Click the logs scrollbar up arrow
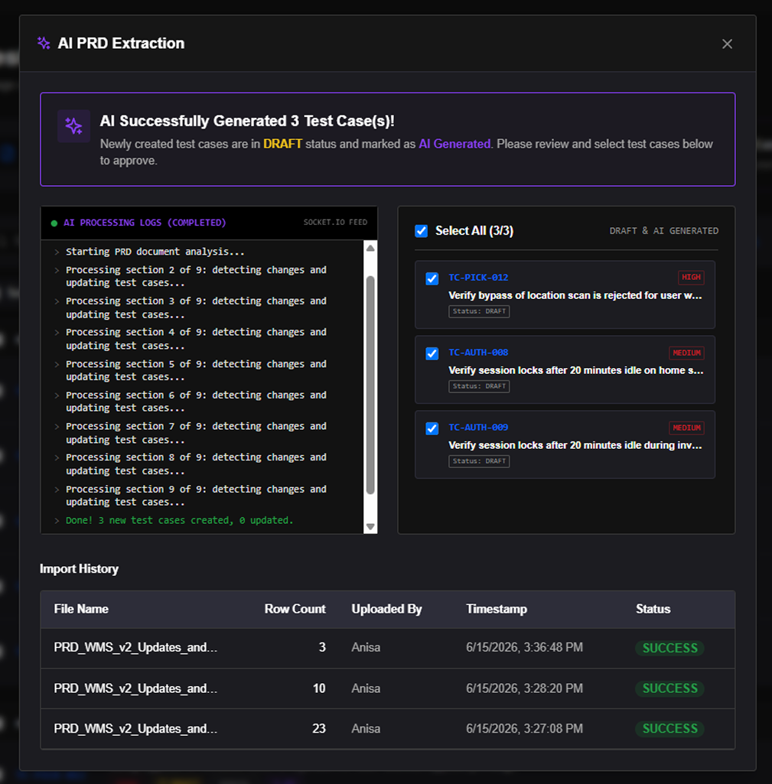 (370, 249)
